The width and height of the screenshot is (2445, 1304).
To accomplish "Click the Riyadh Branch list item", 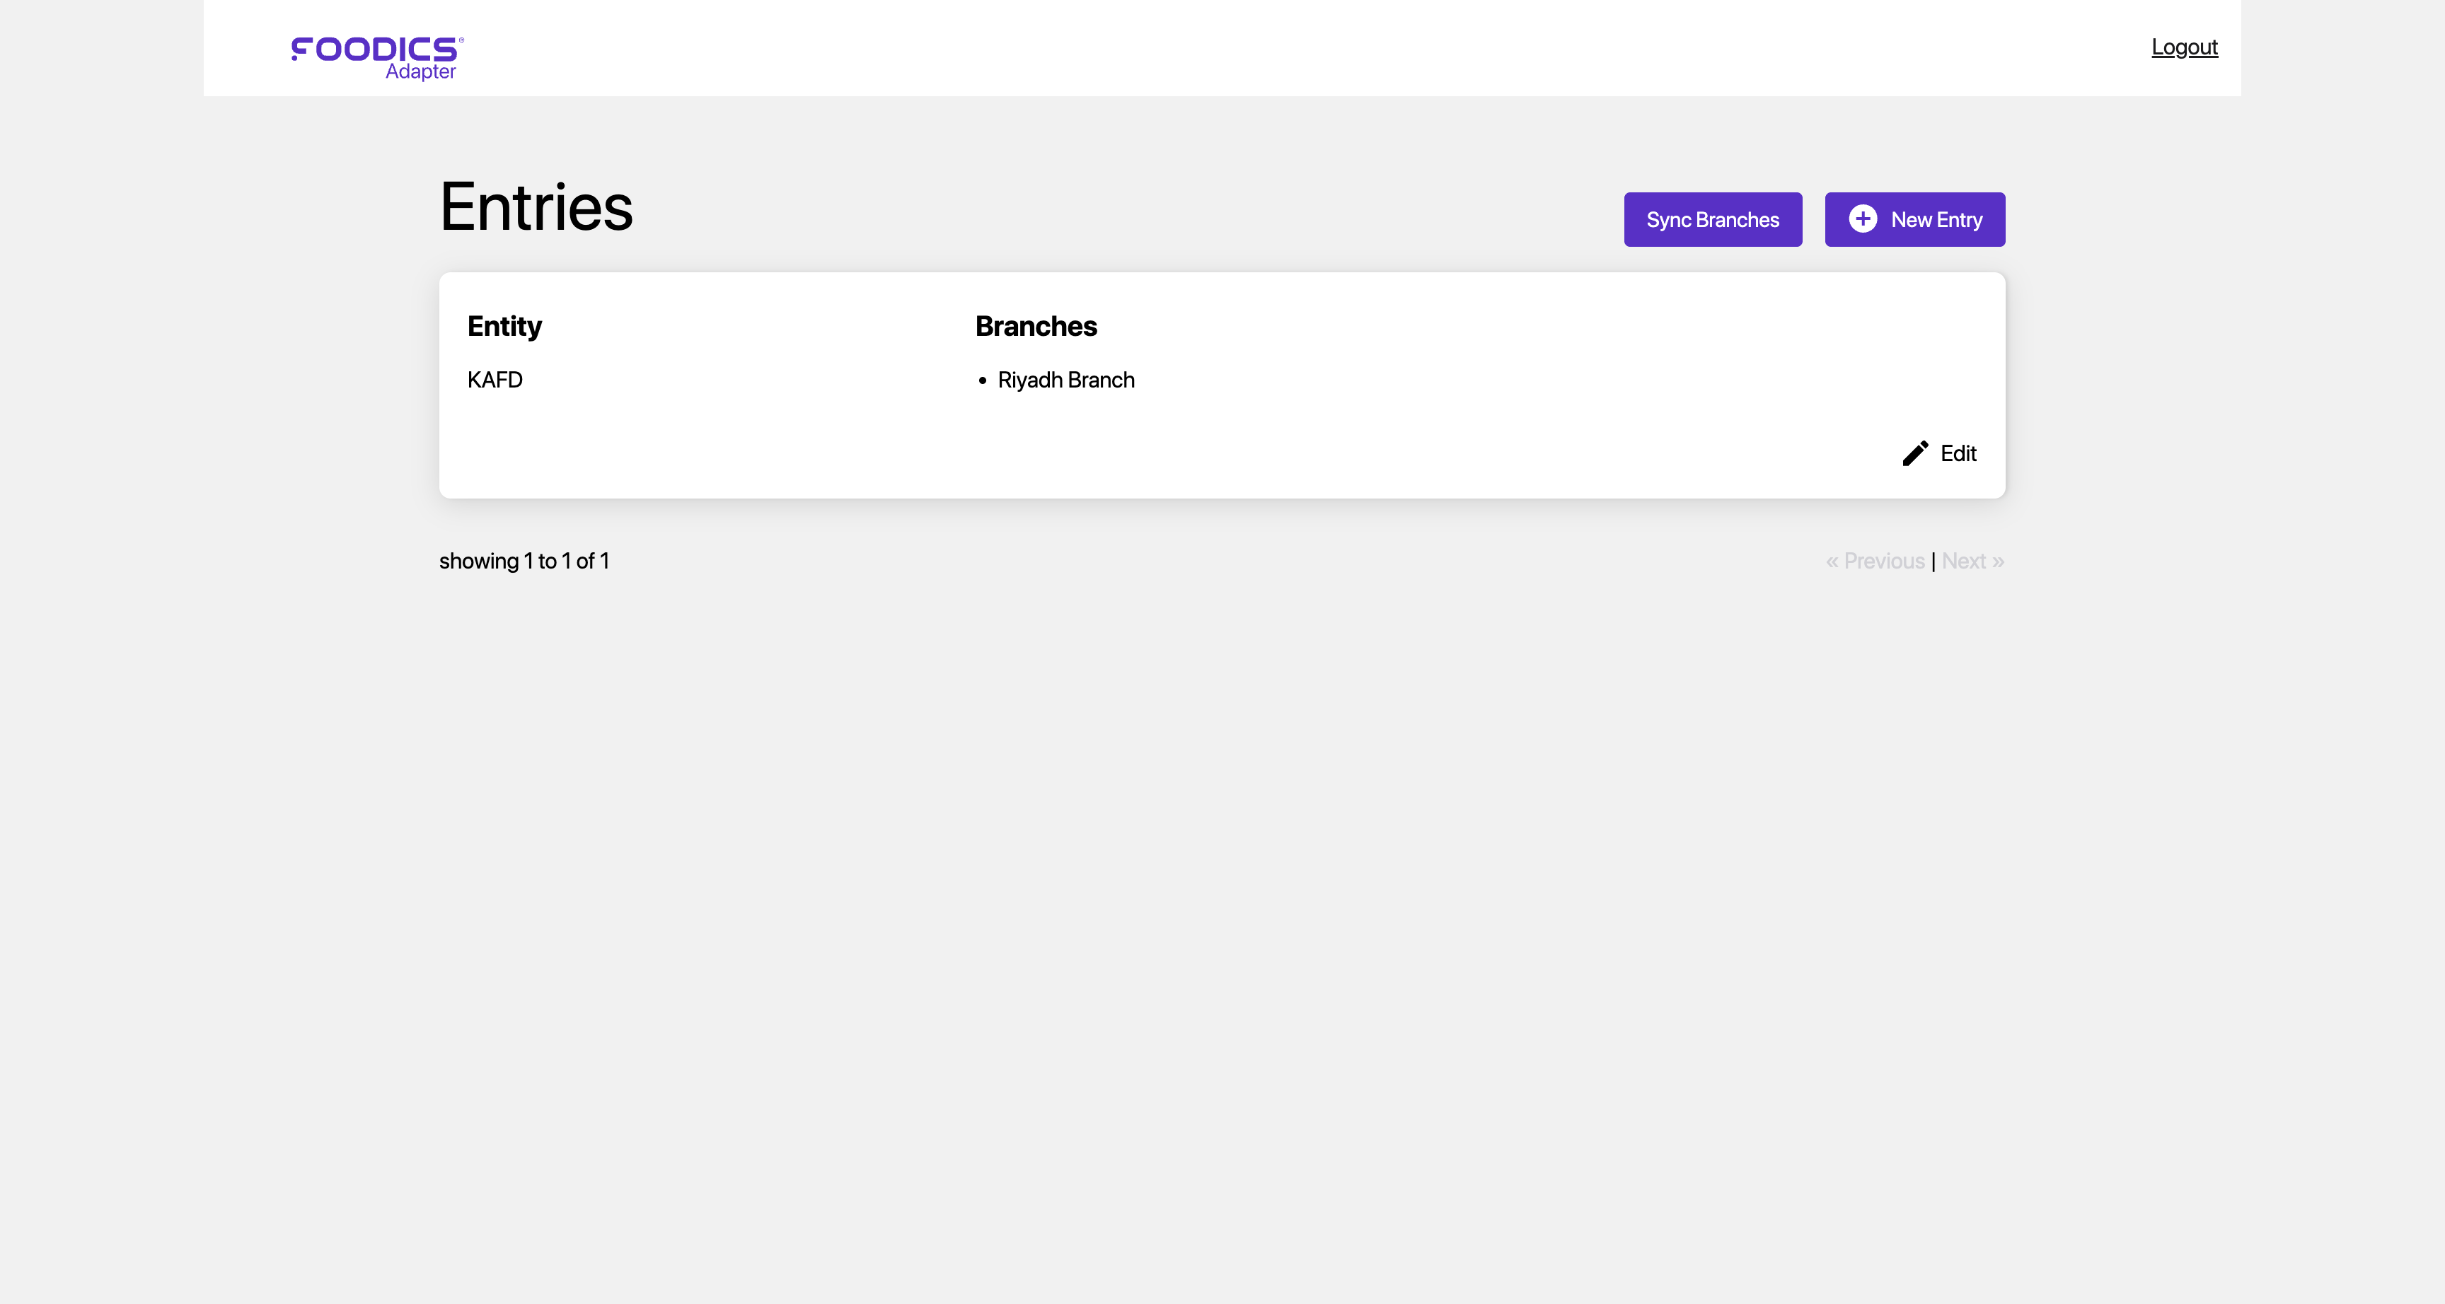I will 1065,380.
